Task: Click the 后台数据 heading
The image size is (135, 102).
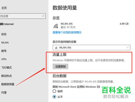Action: pyautogui.click(x=59, y=76)
